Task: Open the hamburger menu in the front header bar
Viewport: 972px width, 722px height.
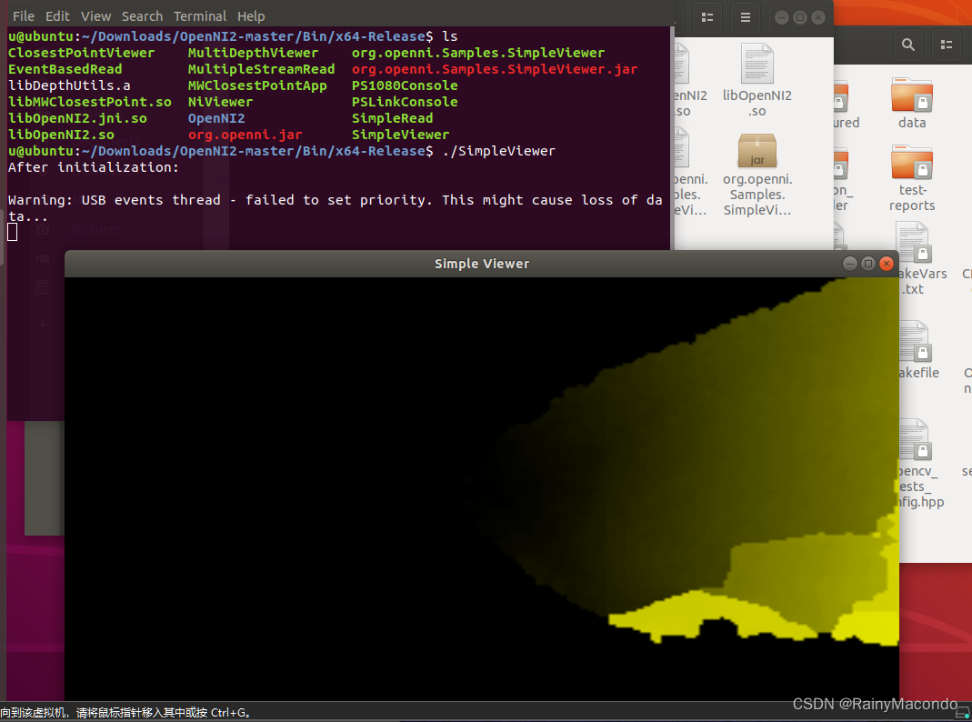Action: (x=745, y=17)
